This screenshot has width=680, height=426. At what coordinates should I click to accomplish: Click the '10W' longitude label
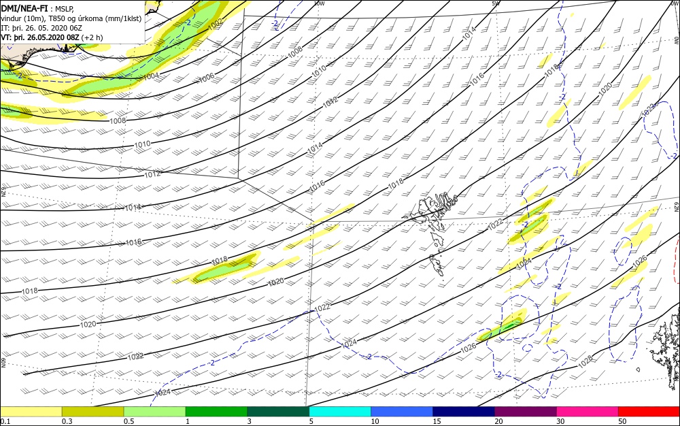(319, 3)
